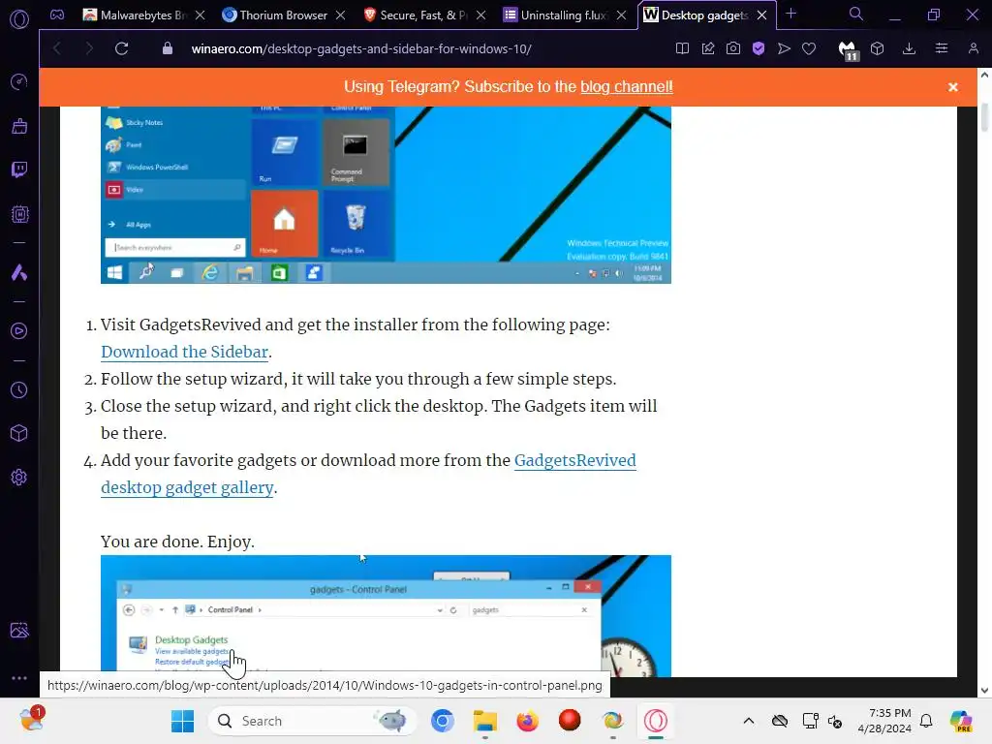The height and width of the screenshot is (744, 992).
Task: Open History clock icon in sidebar
Action: pyautogui.click(x=19, y=389)
